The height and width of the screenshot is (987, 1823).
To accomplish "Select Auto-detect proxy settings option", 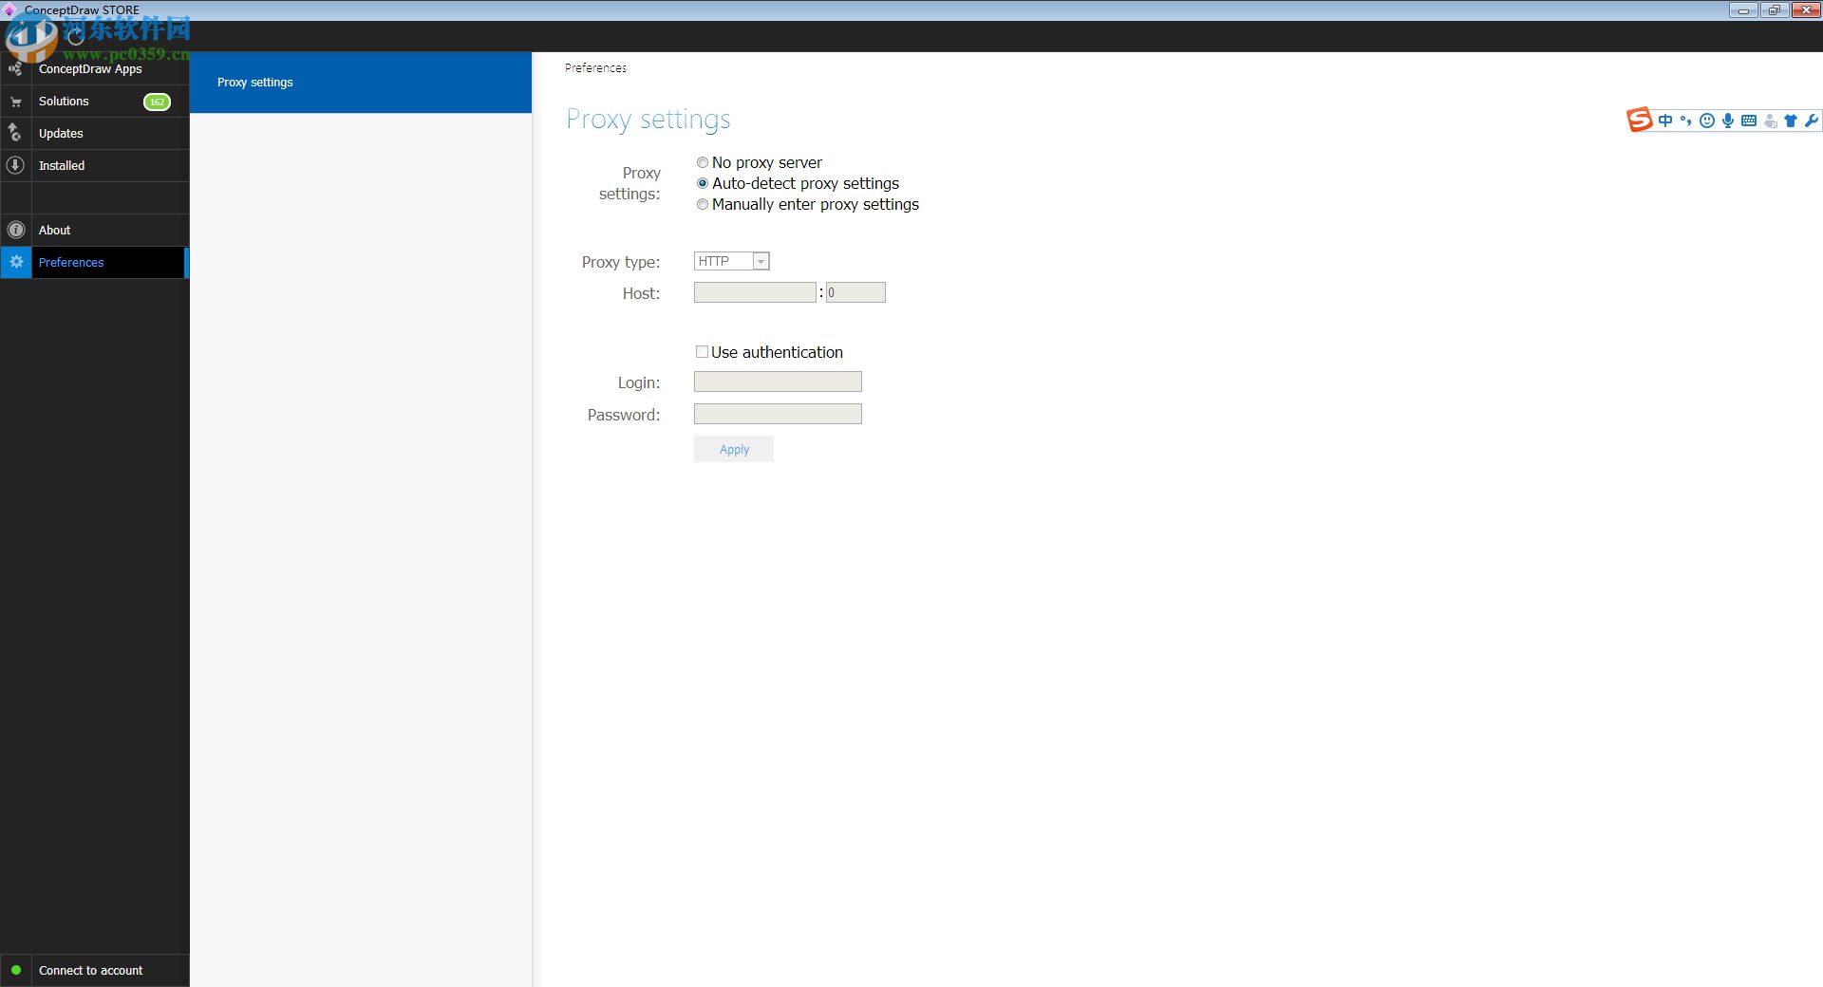I will click(x=703, y=183).
